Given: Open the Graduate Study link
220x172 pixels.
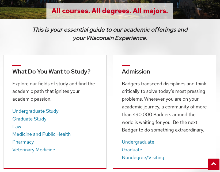Looking at the screenshot, I should click(29, 119).
